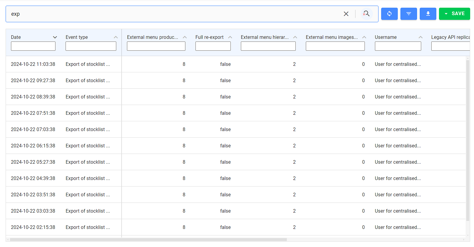Open the green SAVE dropdown button
This screenshot has width=474, height=247.
pyautogui.click(x=454, y=14)
